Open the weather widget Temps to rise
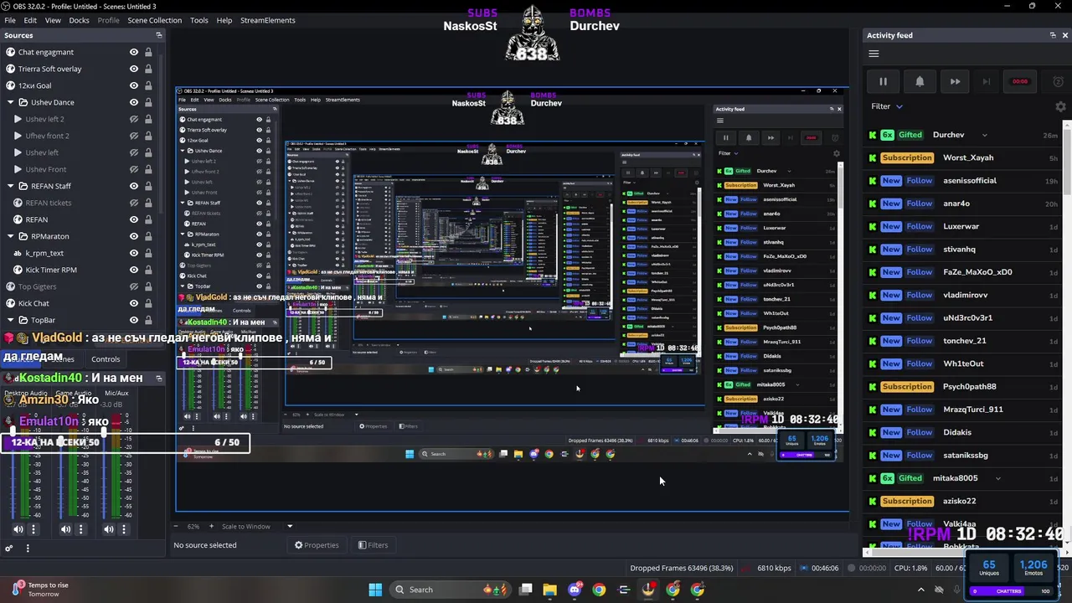This screenshot has height=603, width=1072. click(x=40, y=590)
